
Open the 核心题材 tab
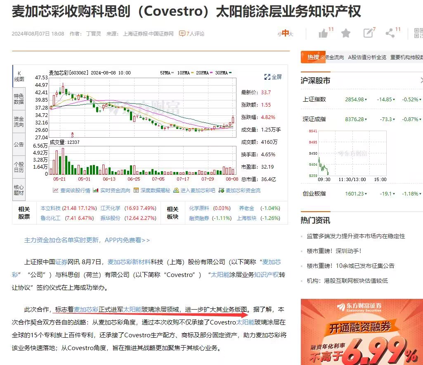[x=19, y=190]
